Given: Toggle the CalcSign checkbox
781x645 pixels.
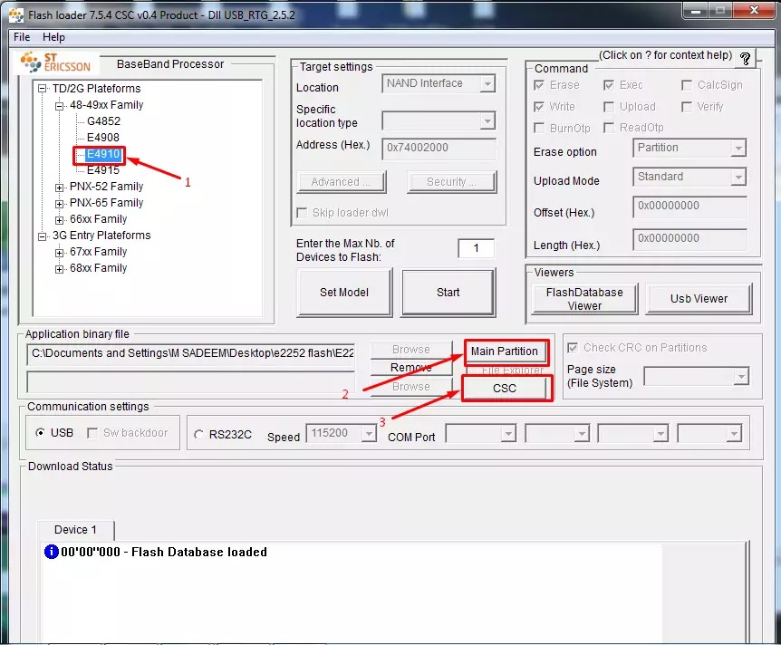Looking at the screenshot, I should pyautogui.click(x=687, y=85).
